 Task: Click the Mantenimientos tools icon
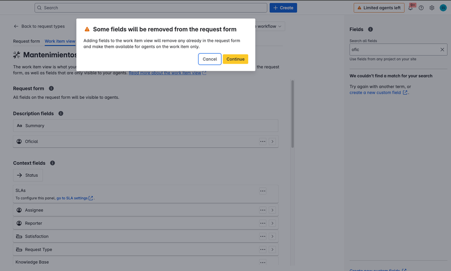click(17, 55)
